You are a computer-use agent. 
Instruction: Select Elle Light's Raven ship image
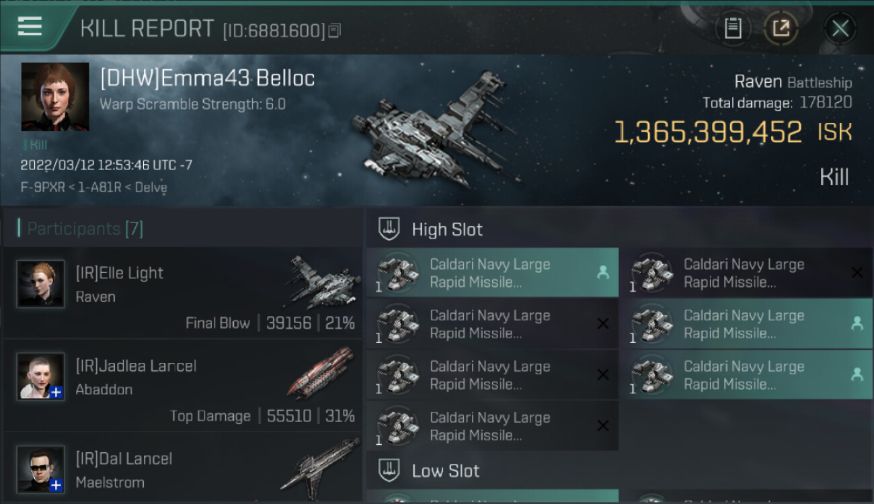[x=323, y=282]
